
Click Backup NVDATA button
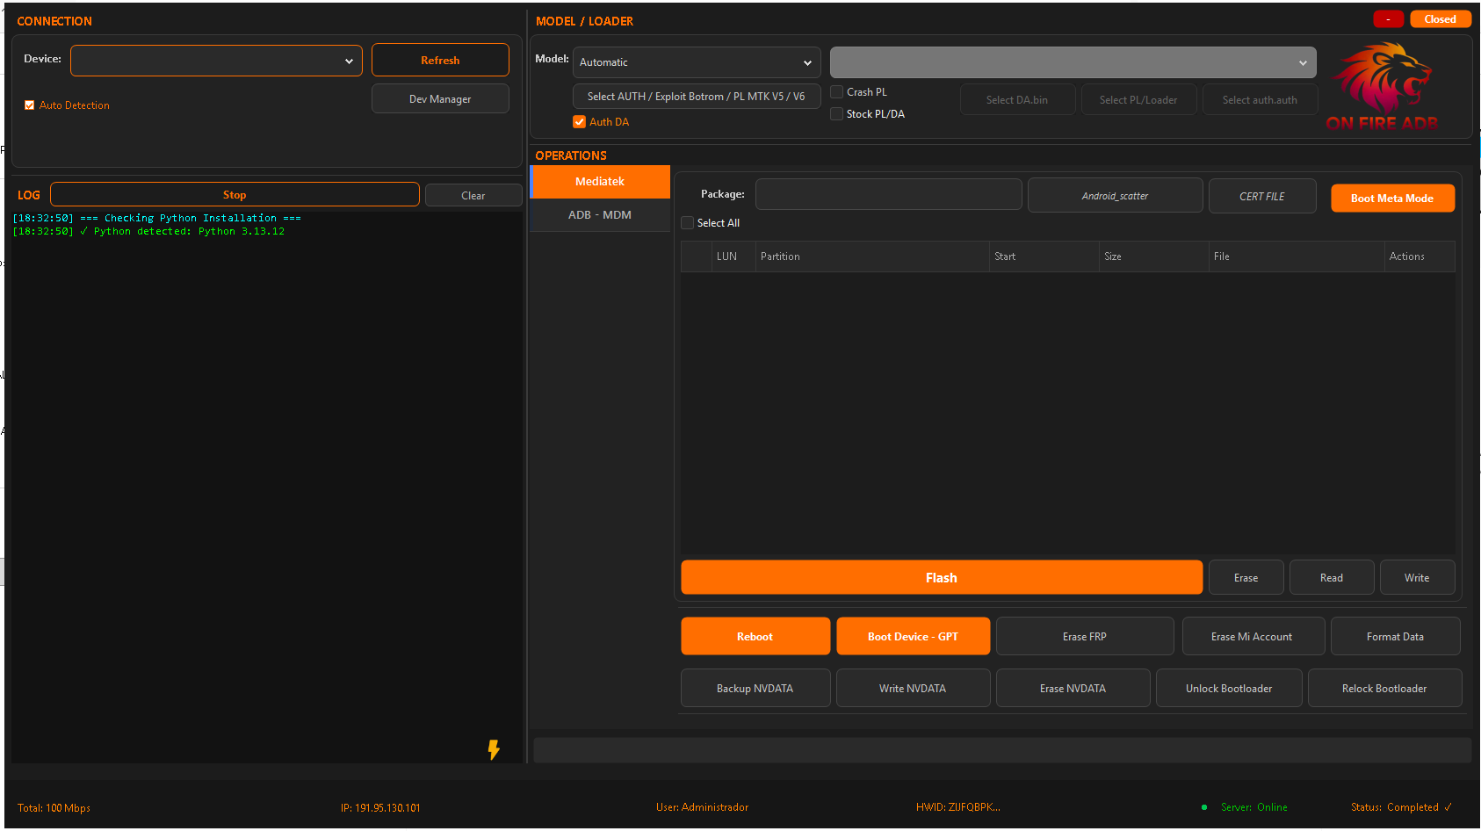click(x=755, y=689)
